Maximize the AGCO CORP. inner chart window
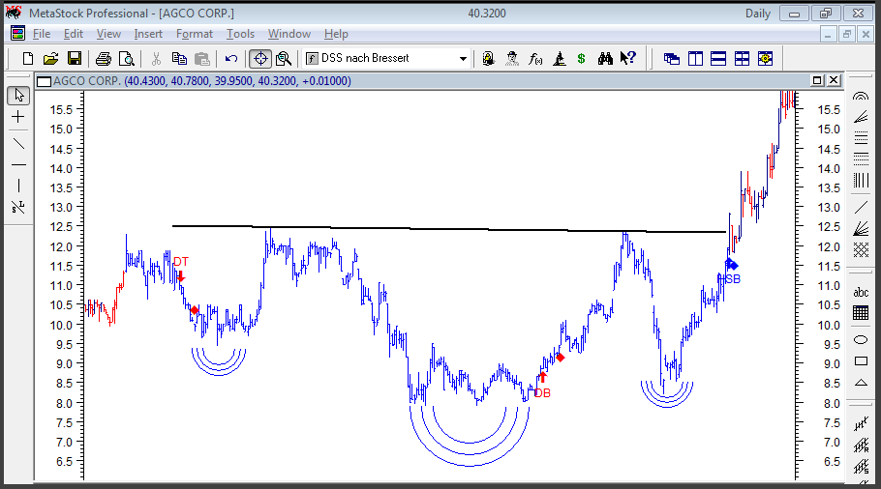881x489 pixels. 817,81
